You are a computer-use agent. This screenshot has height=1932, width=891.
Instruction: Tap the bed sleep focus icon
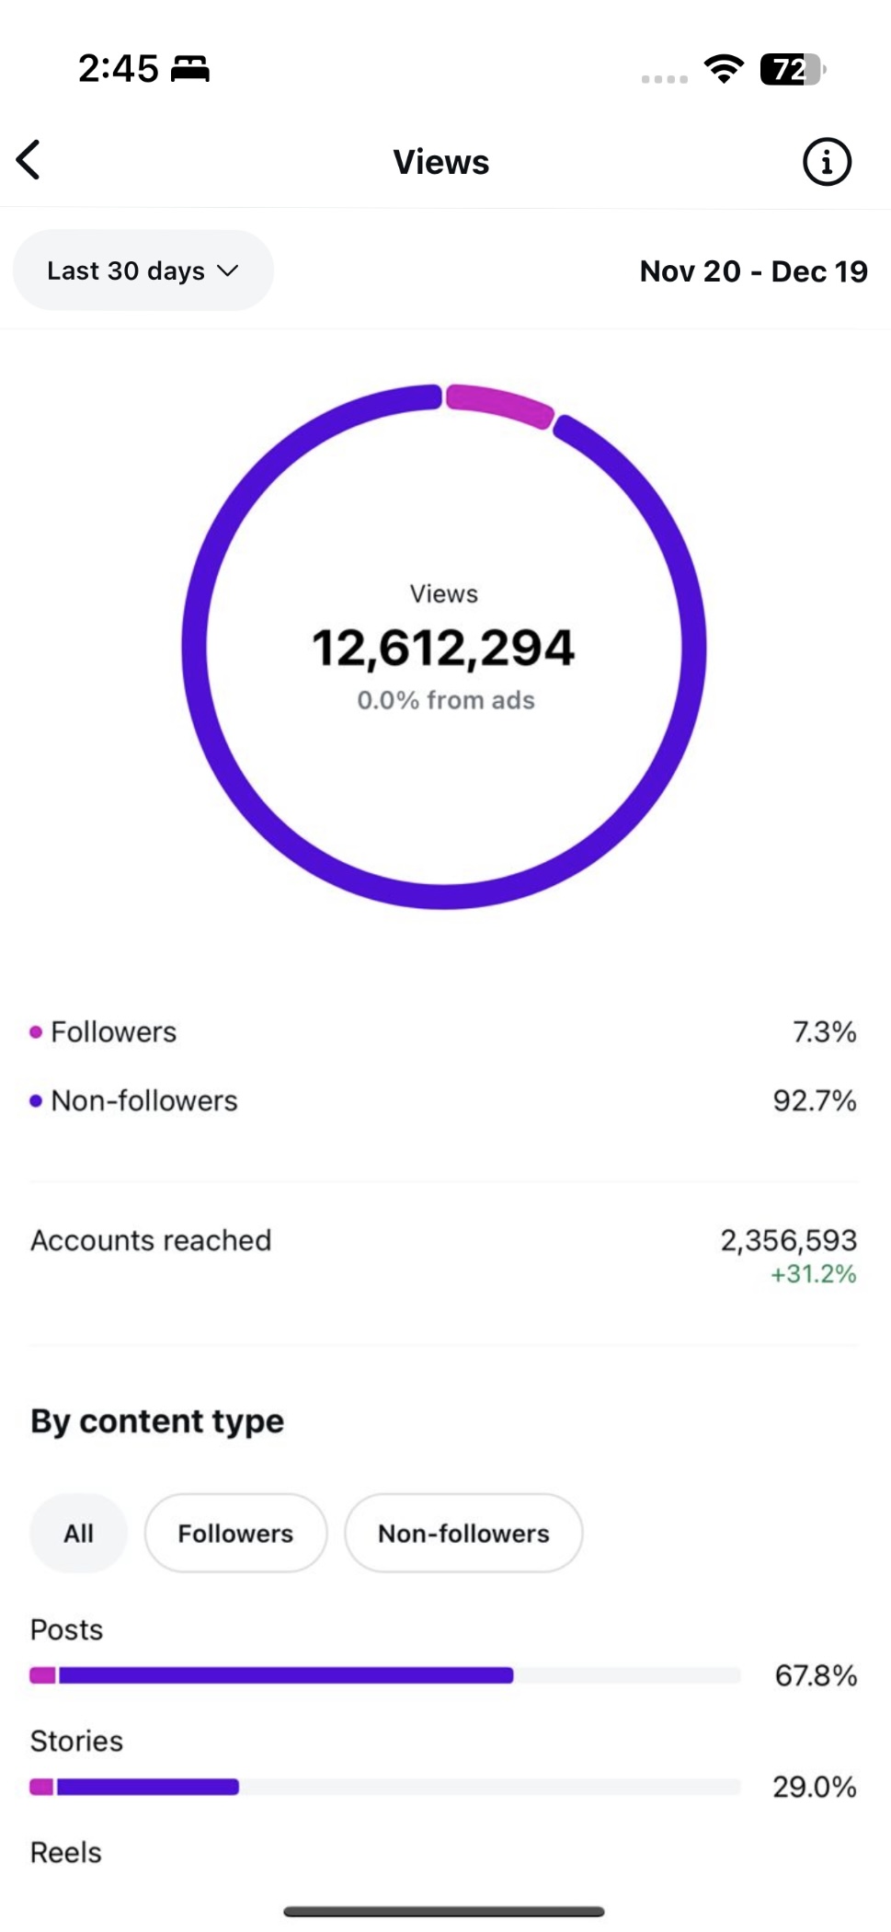(190, 69)
